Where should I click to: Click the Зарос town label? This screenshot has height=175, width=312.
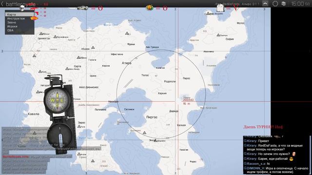tap(81, 122)
